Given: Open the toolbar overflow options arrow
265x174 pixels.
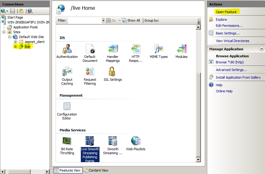Looking at the screenshot, I should [199, 22].
